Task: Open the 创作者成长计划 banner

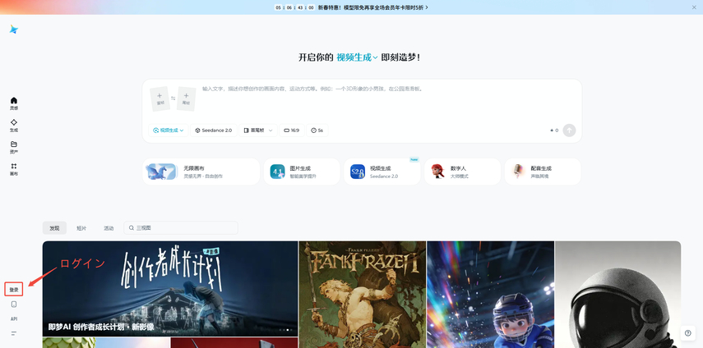Action: pyautogui.click(x=170, y=289)
